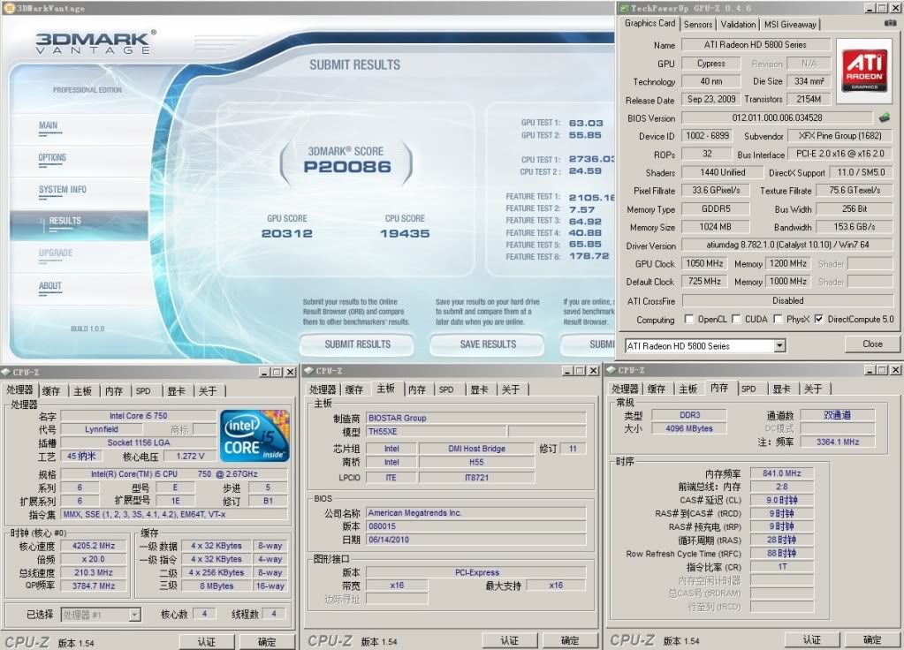
Task: Open the 内存 tab in the BIOSTAR mainboard CPU-Z window
Action: click(x=417, y=389)
